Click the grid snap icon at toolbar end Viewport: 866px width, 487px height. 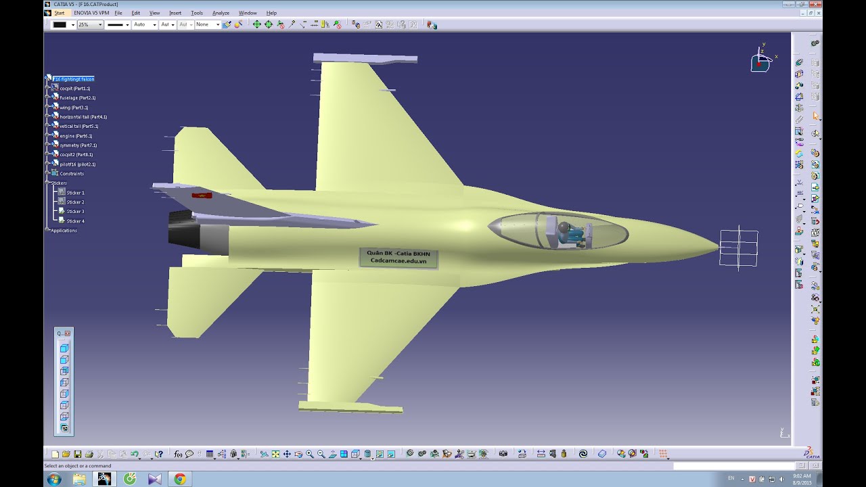pos(664,454)
